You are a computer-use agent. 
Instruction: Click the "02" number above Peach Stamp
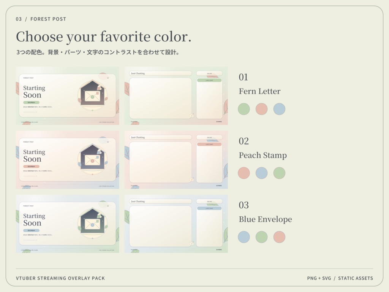tap(244, 141)
